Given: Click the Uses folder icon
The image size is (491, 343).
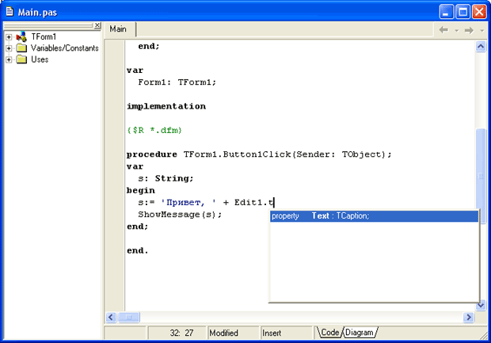Looking at the screenshot, I should pyautogui.click(x=21, y=59).
